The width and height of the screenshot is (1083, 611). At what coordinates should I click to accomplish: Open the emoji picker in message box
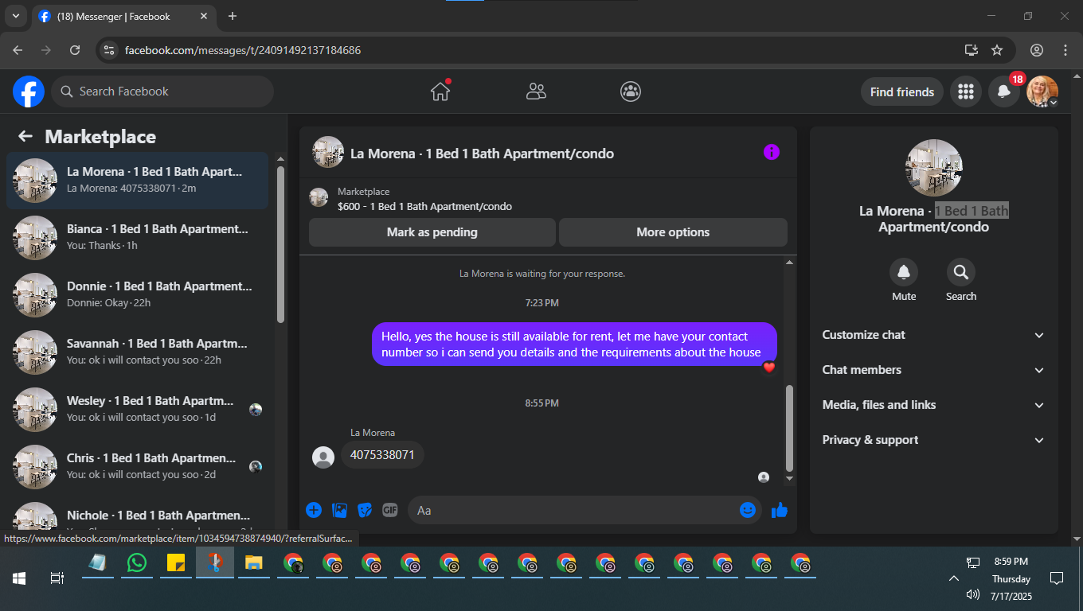(748, 510)
